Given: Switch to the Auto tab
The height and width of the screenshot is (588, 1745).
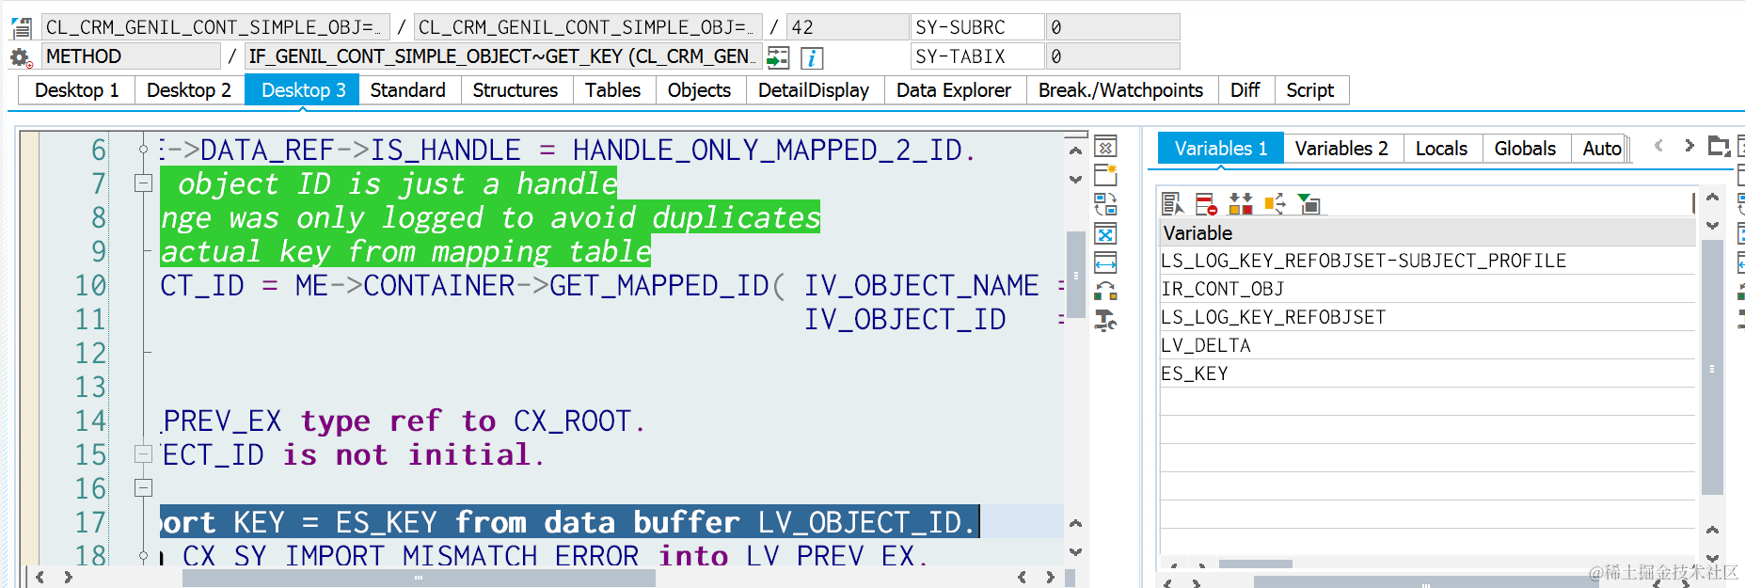Looking at the screenshot, I should click(1601, 149).
